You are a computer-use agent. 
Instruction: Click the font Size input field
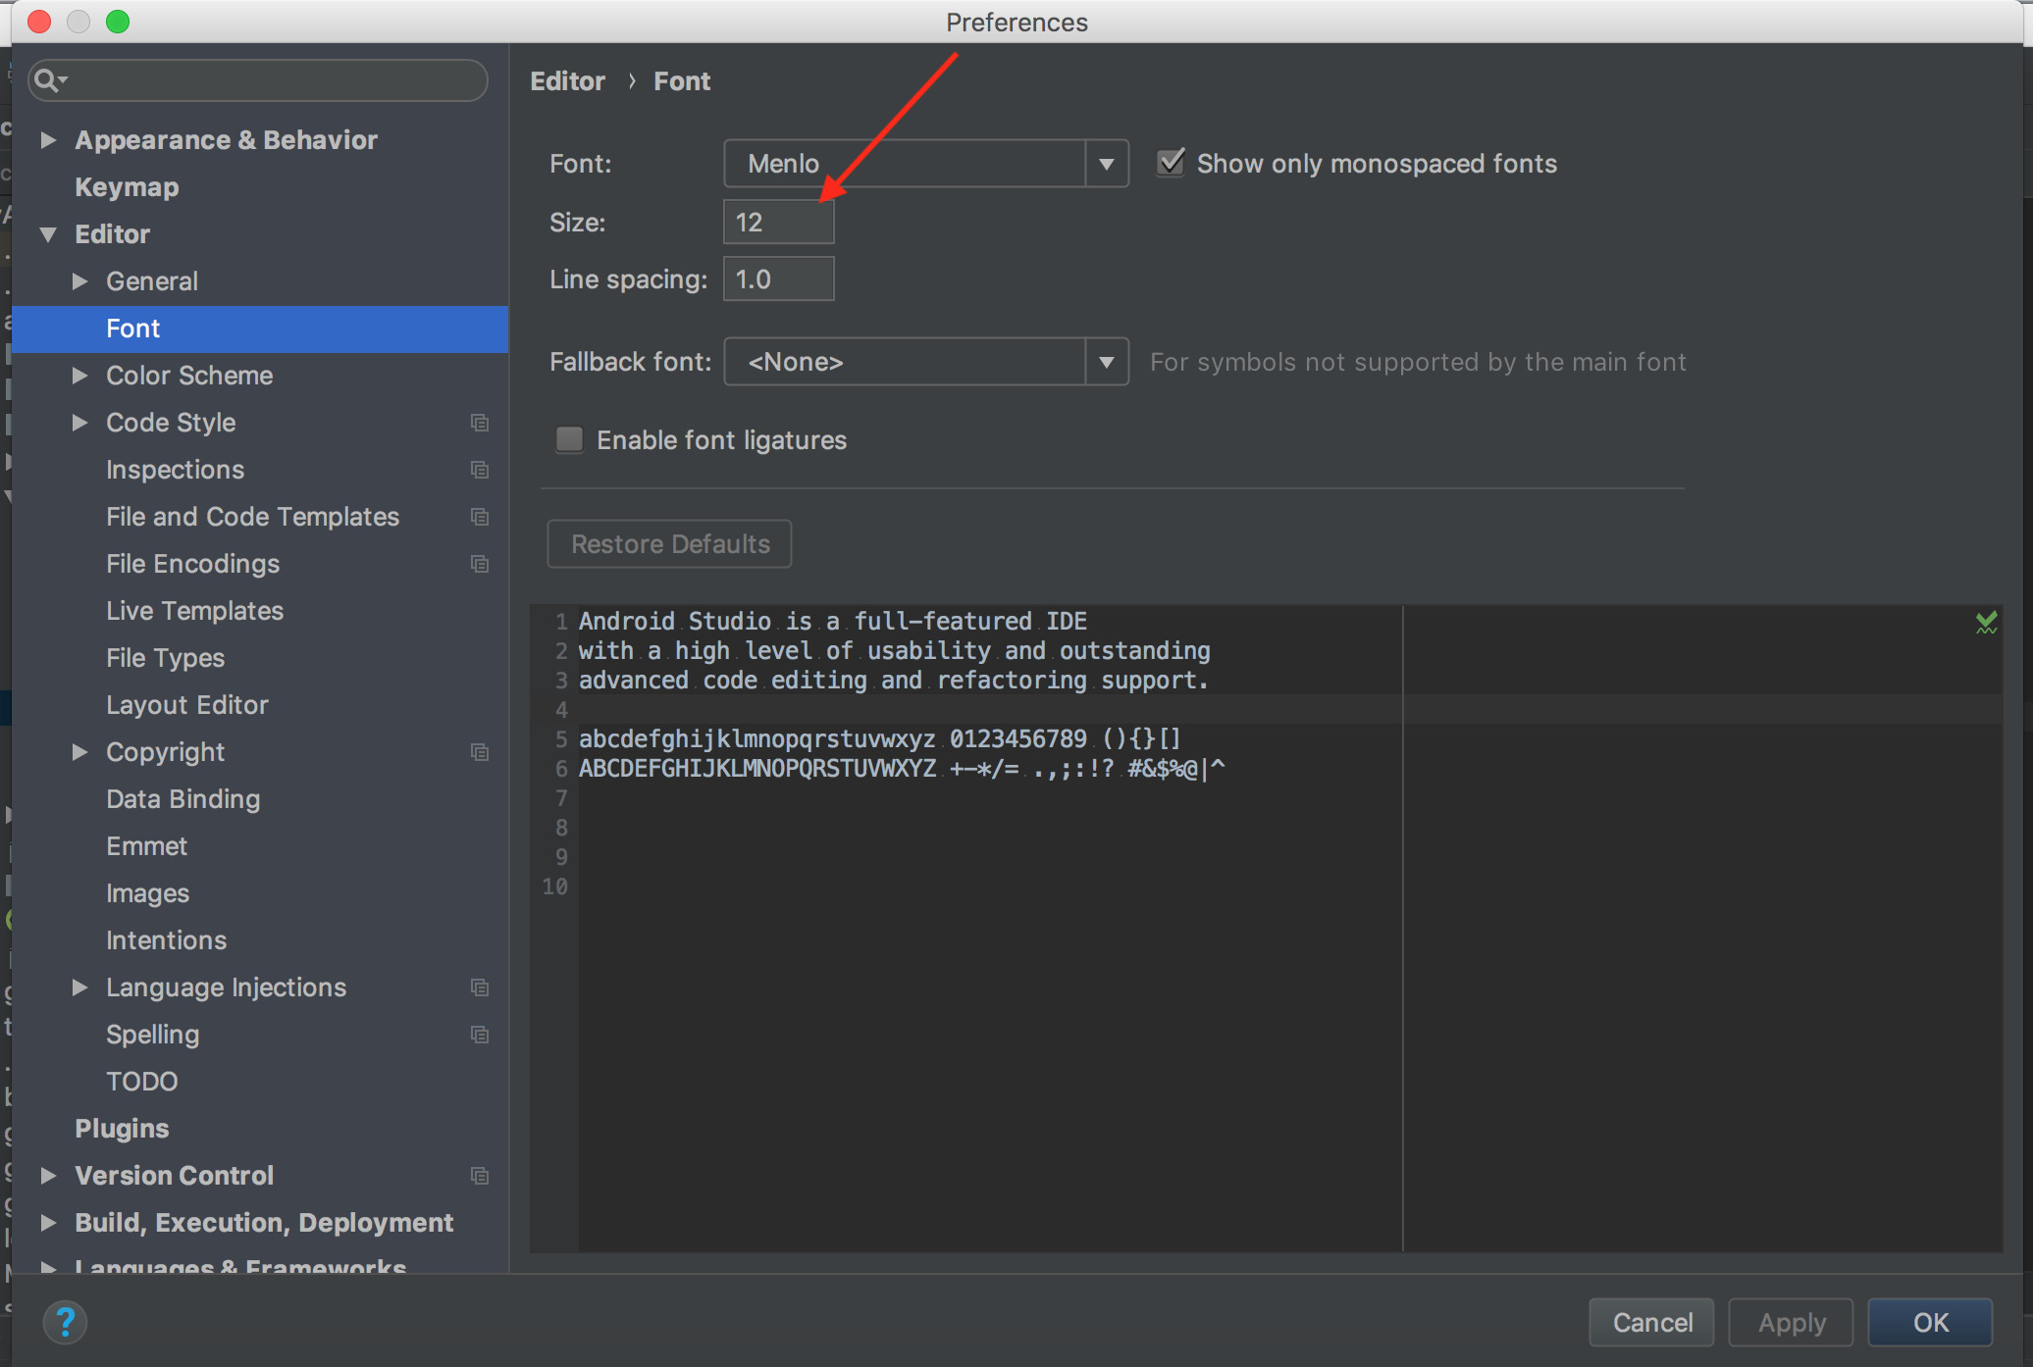point(778,222)
